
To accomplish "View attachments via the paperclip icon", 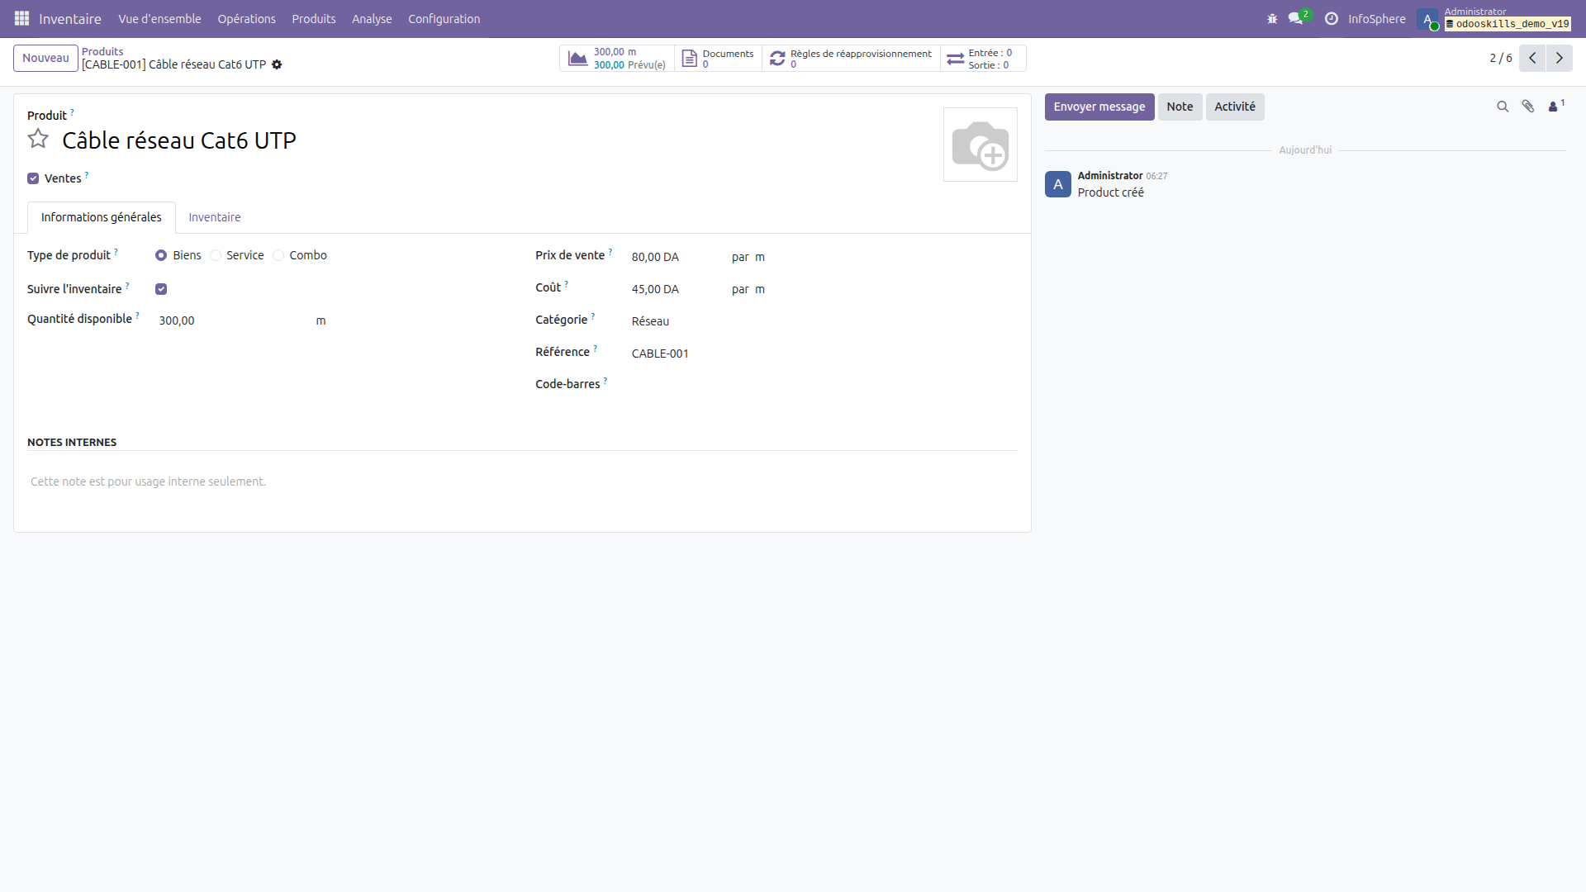I will click(x=1527, y=107).
